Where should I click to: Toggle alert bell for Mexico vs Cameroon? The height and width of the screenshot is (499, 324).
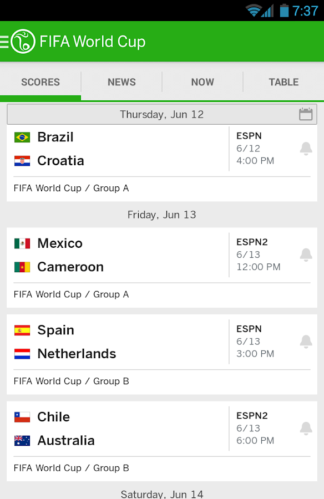coord(306,255)
